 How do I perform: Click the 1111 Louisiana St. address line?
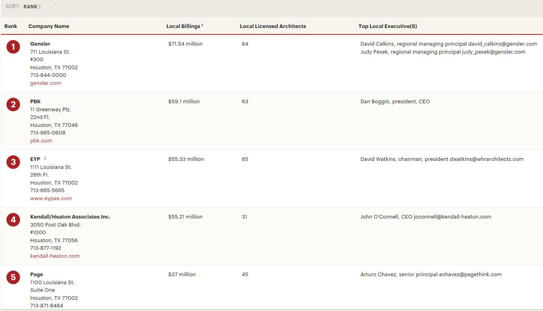click(51, 167)
